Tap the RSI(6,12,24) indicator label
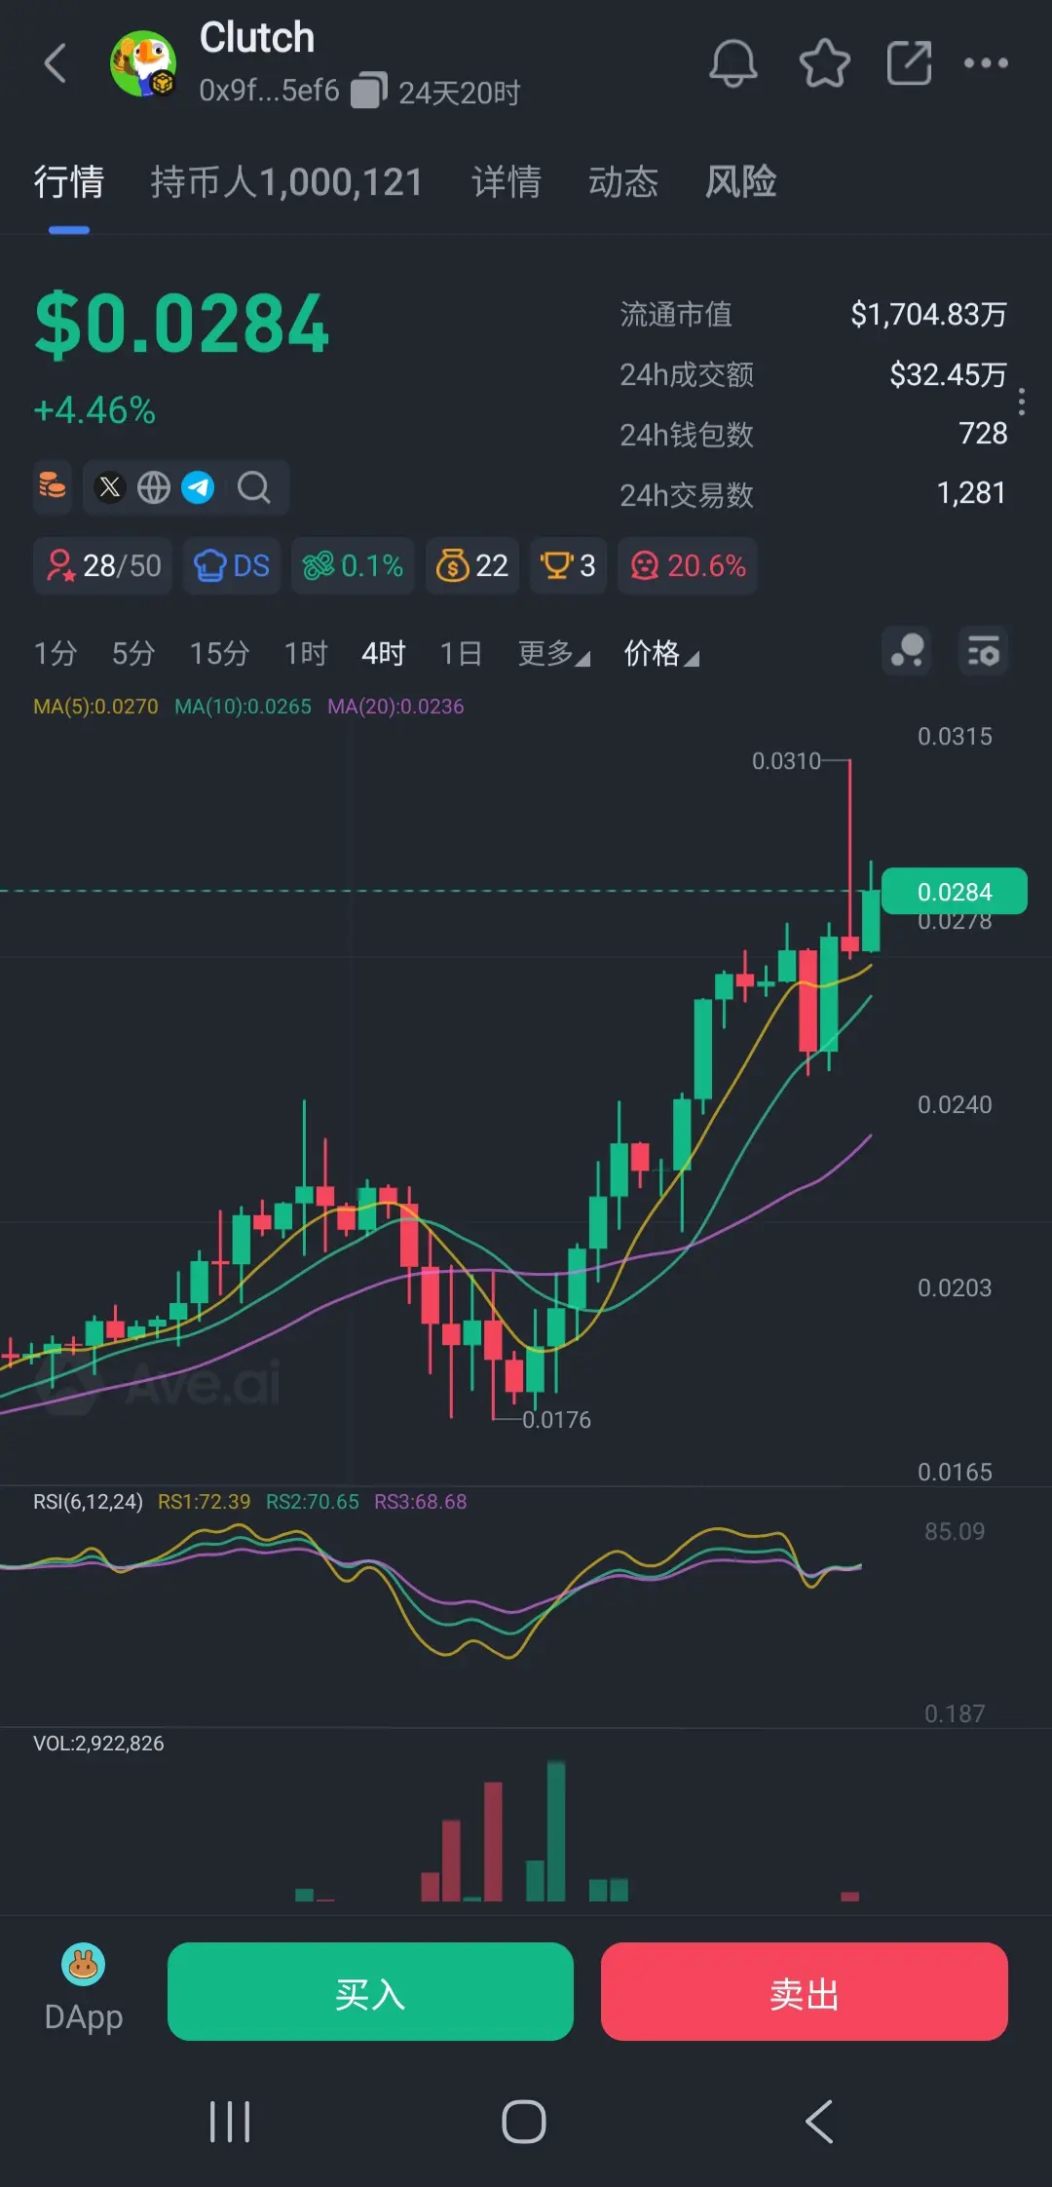1052x2187 pixels. pos(88,1502)
